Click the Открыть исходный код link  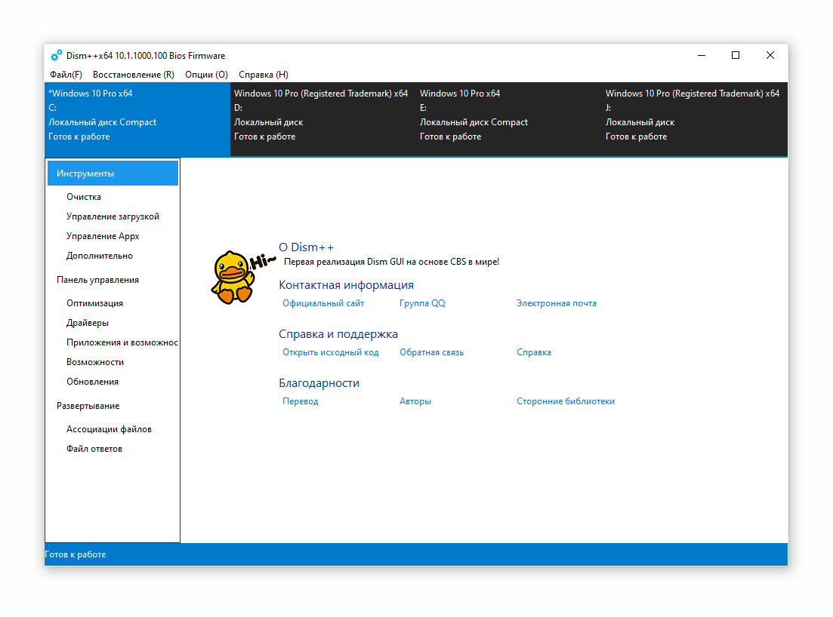329,351
